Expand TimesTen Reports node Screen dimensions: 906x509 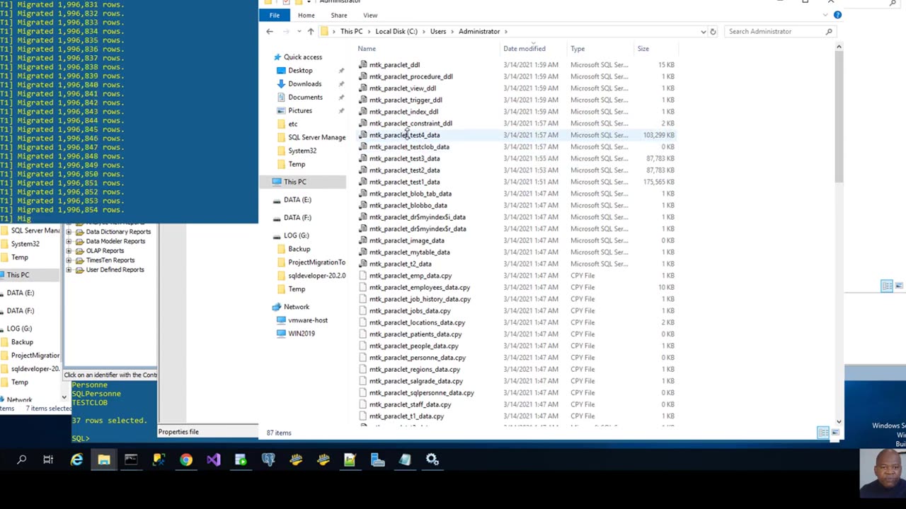pos(69,260)
